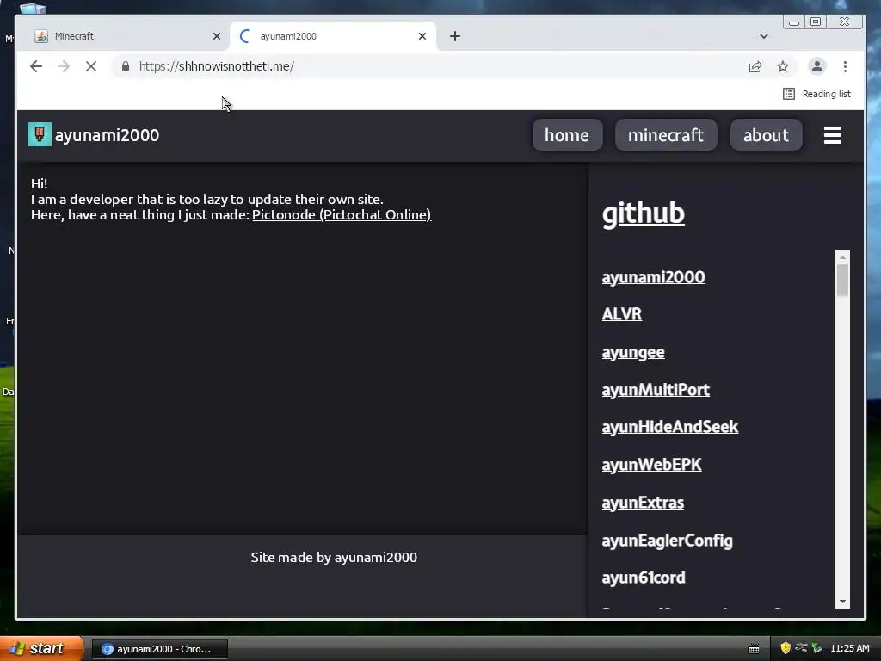Click the ayunami2000 site logo image
Image resolution: width=881 pixels, height=661 pixels.
(x=40, y=134)
